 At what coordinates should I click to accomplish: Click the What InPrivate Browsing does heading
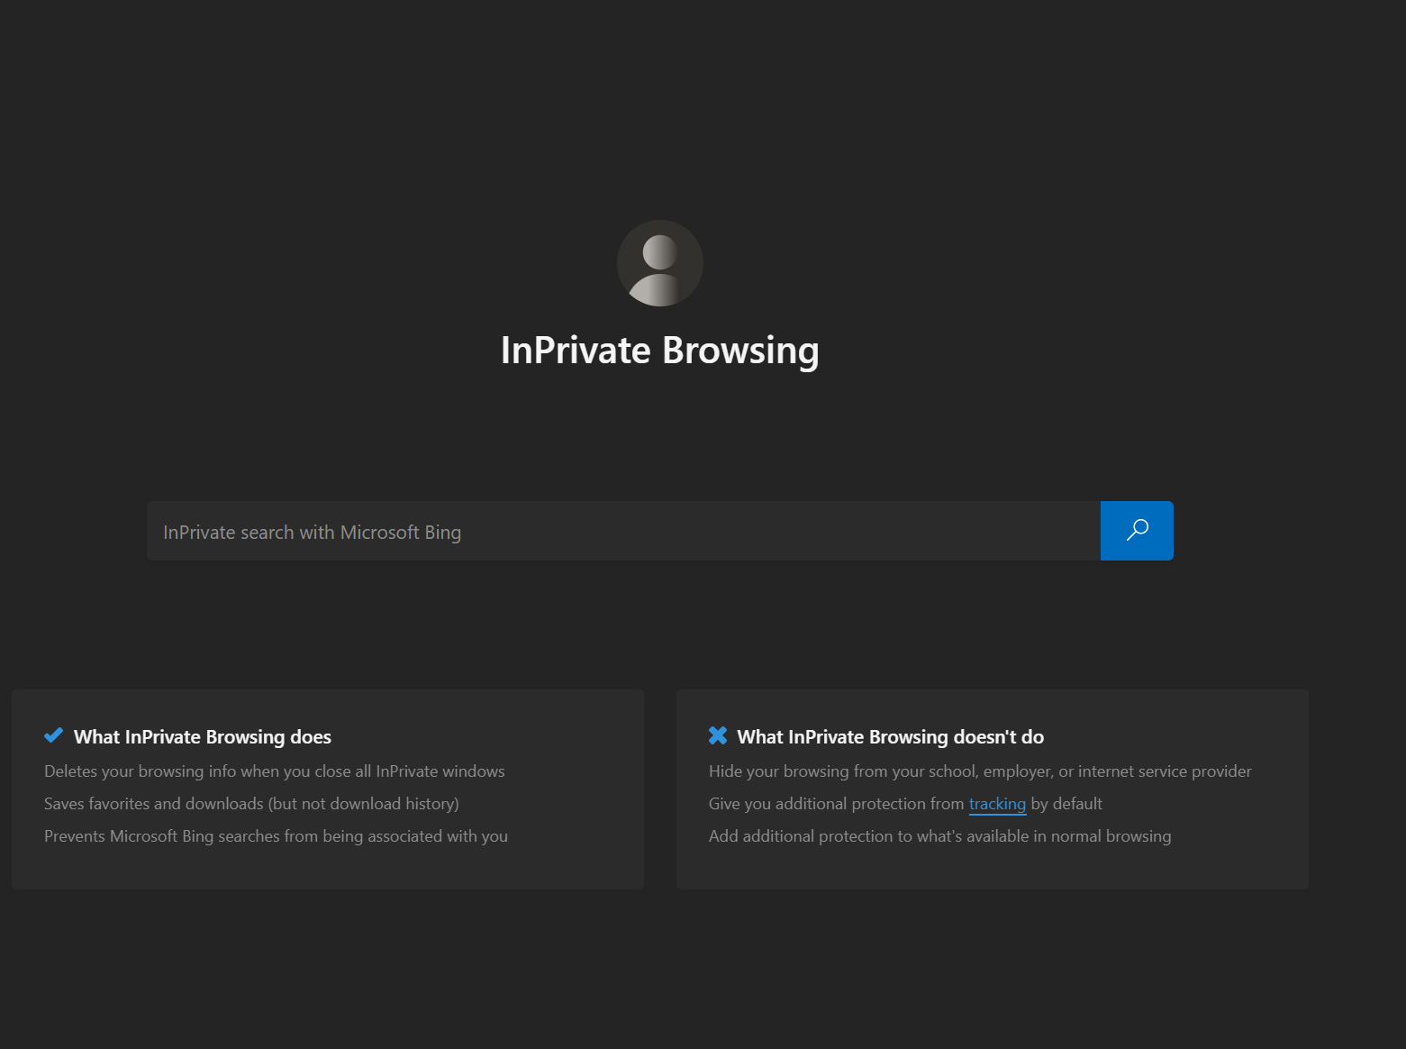point(203,737)
